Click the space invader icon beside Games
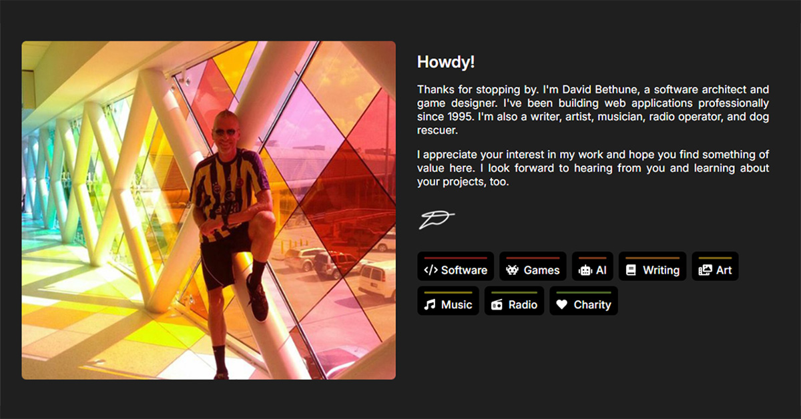801x419 pixels. 512,270
